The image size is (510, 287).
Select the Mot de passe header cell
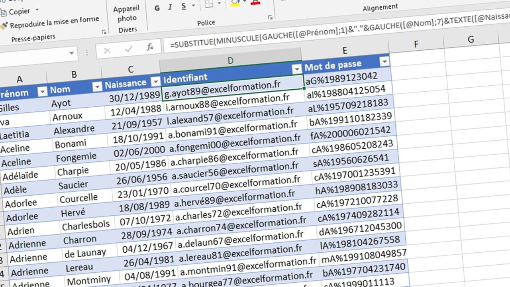click(346, 64)
